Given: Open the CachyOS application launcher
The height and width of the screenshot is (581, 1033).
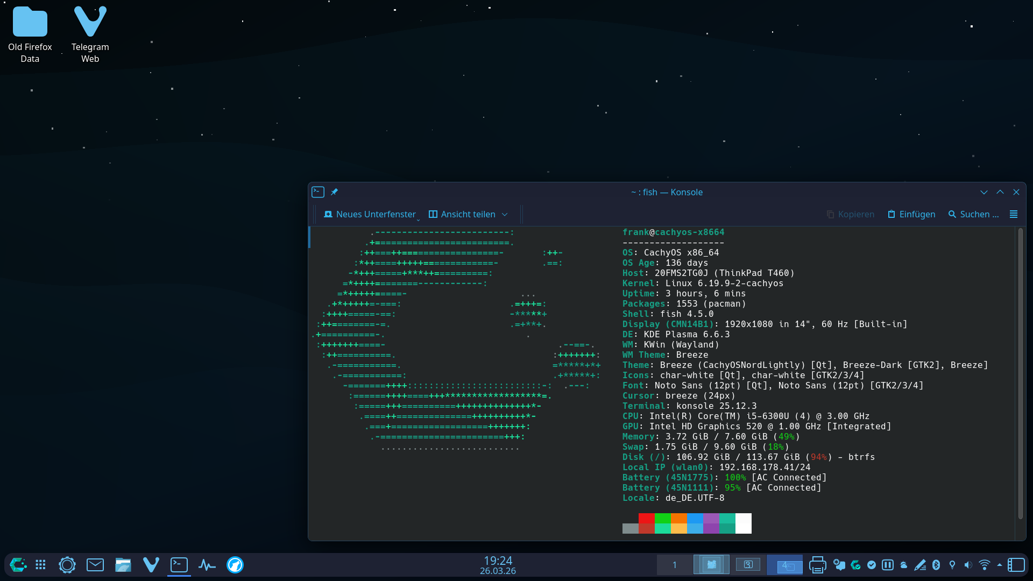Looking at the screenshot, I should coord(18,565).
